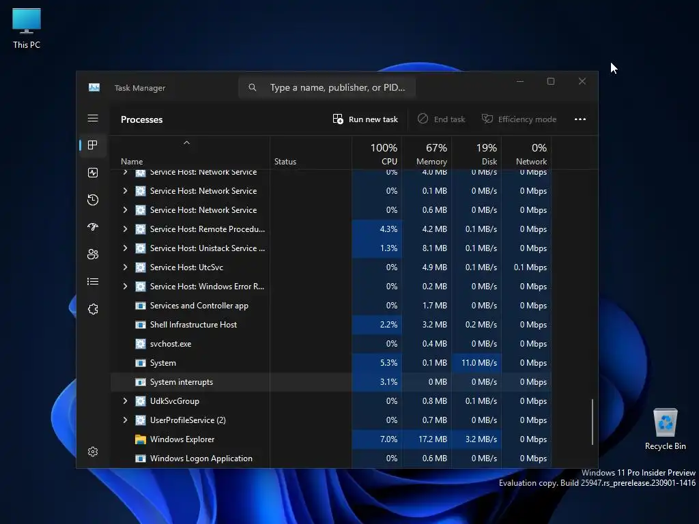Expand Service Host: Unistack Service row
Viewport: 699px width, 524px height.
pyautogui.click(x=126, y=248)
